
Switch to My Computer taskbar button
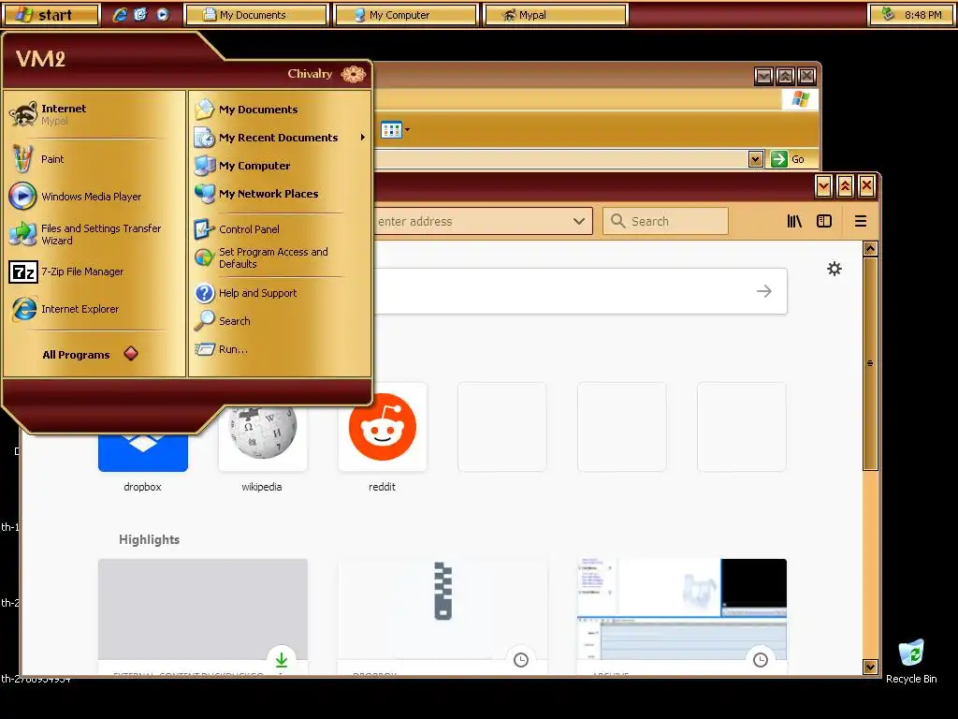[x=405, y=15]
